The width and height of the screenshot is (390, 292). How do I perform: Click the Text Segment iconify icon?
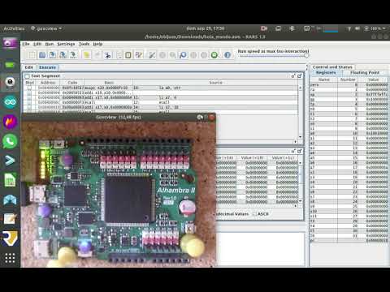(293, 76)
